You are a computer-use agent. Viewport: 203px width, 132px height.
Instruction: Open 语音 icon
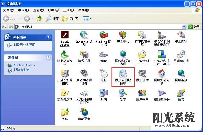(x=181, y=93)
